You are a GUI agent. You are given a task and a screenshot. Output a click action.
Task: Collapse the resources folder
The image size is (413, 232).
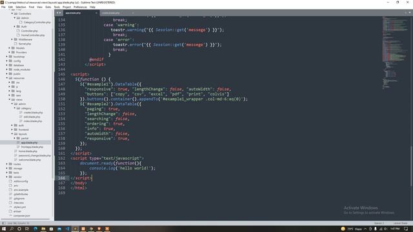click(x=7, y=78)
